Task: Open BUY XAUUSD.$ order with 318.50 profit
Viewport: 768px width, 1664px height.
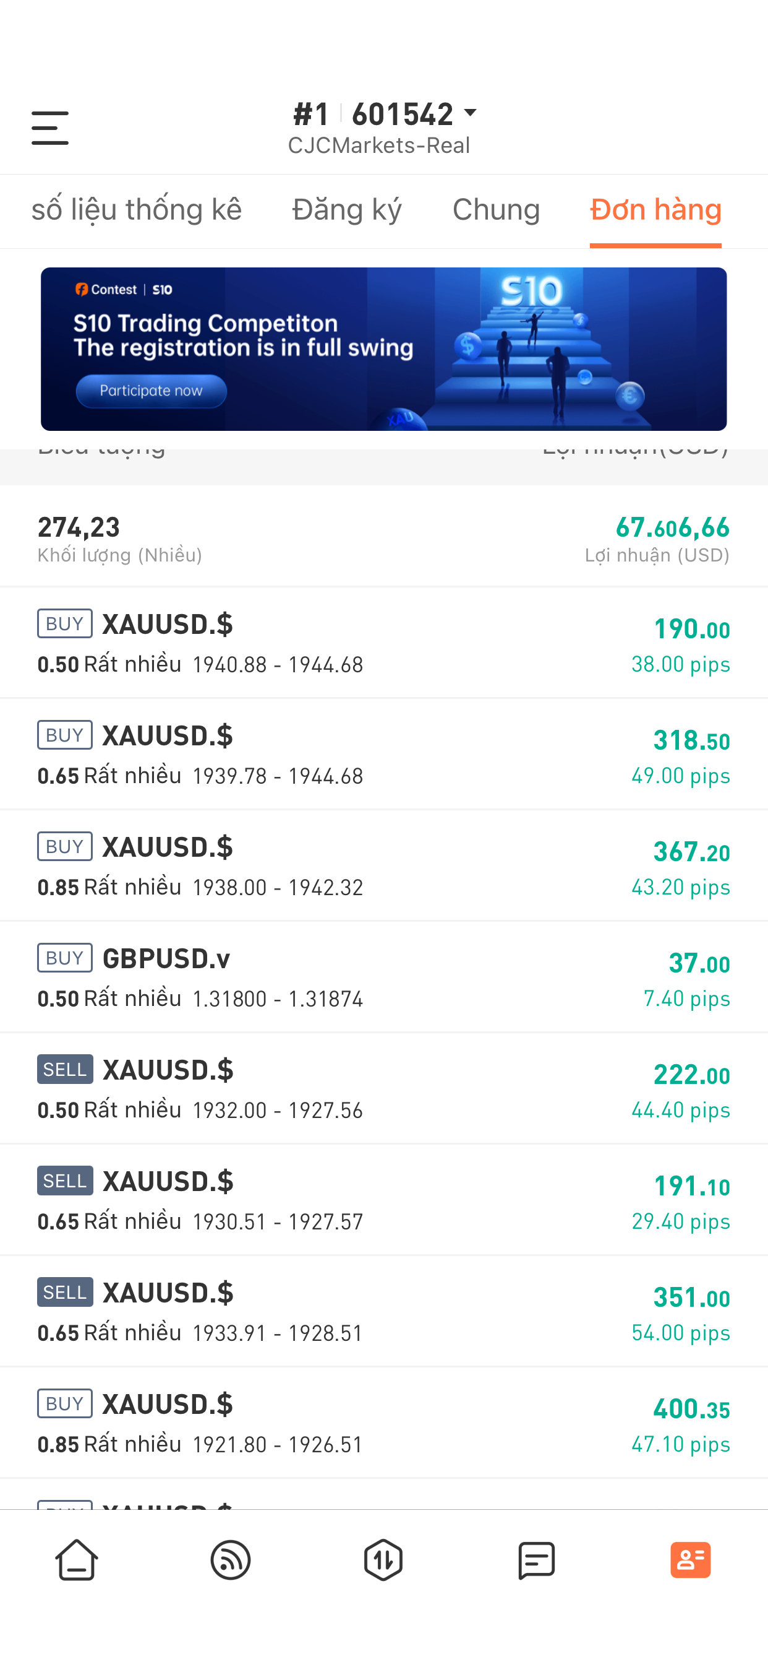Action: coord(384,754)
